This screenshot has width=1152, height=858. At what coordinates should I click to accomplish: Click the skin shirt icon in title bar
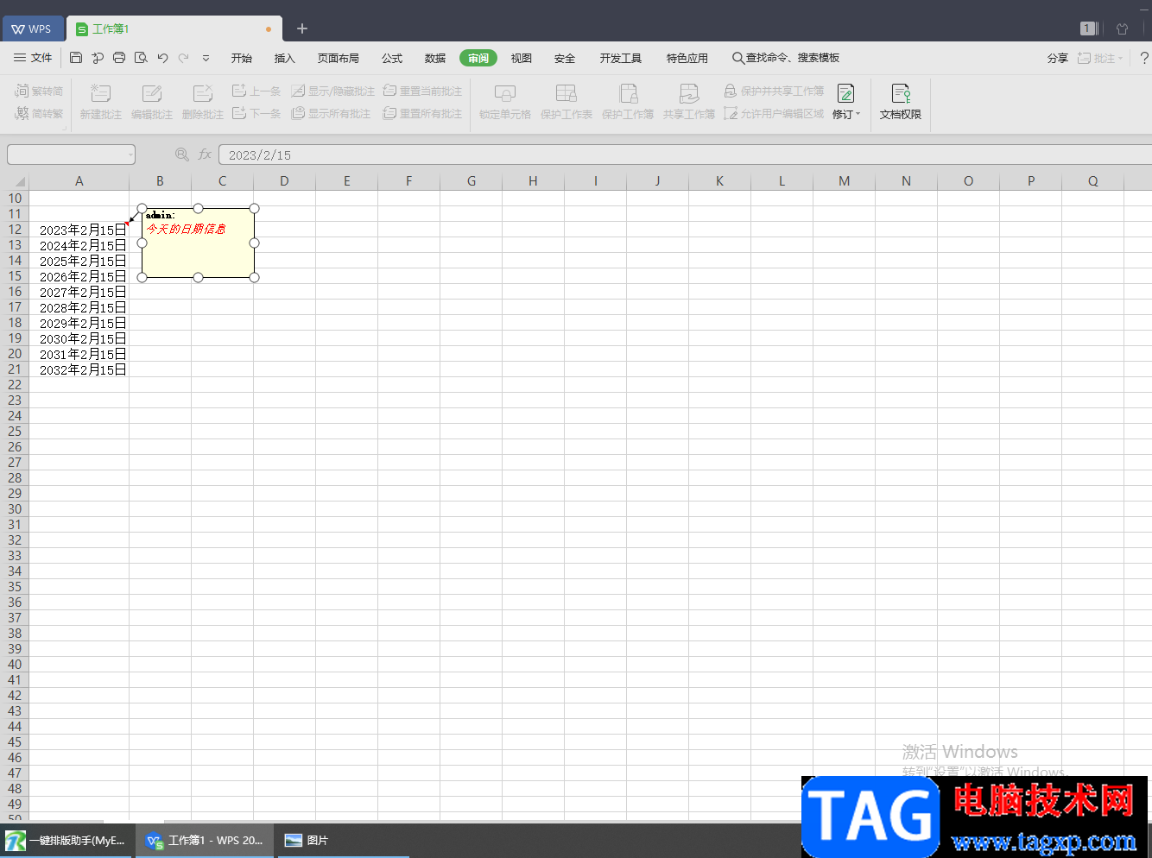tap(1122, 28)
